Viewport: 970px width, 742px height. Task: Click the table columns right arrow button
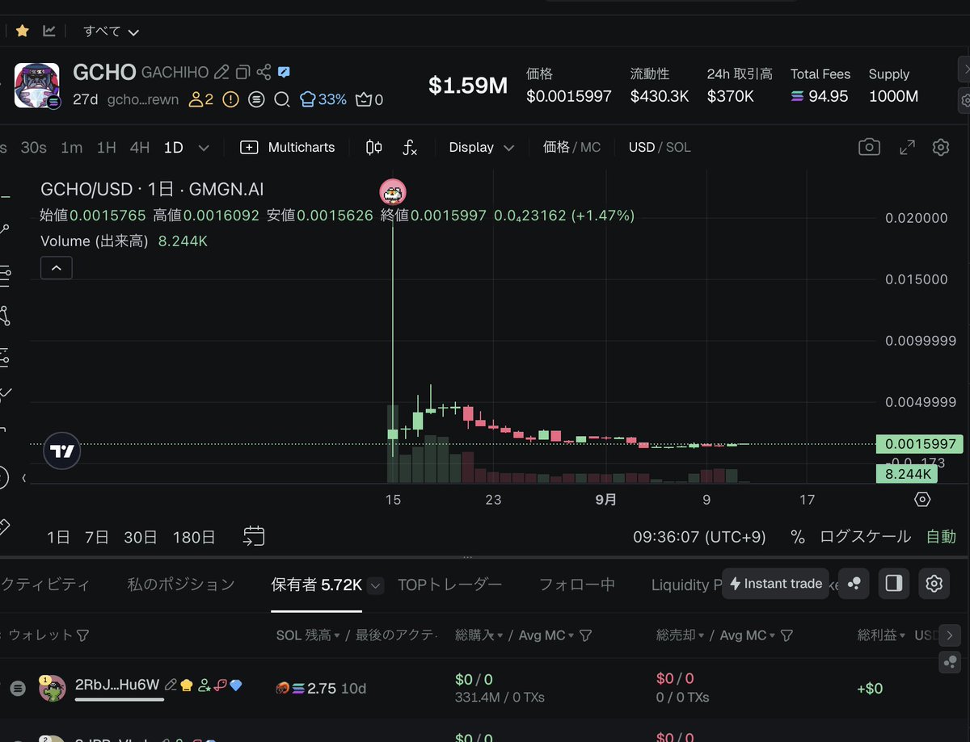click(950, 635)
